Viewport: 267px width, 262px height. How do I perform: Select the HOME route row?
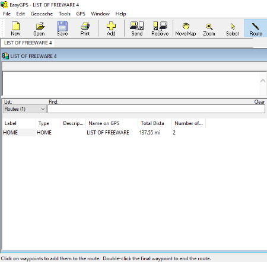coord(104,133)
